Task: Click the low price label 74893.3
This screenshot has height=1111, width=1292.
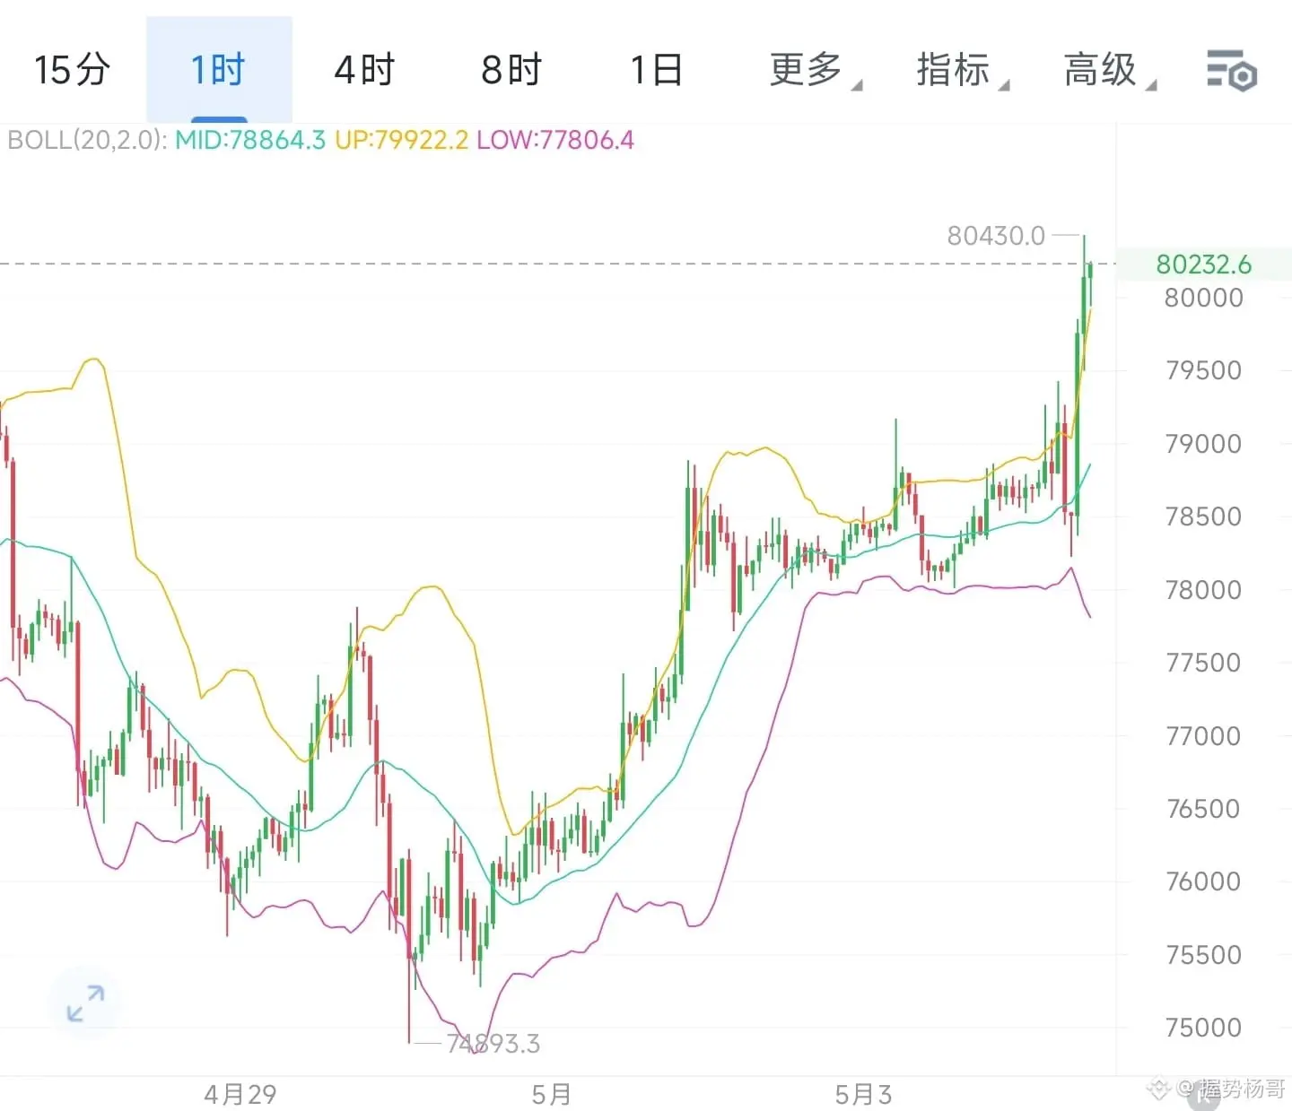Action: click(x=493, y=1044)
